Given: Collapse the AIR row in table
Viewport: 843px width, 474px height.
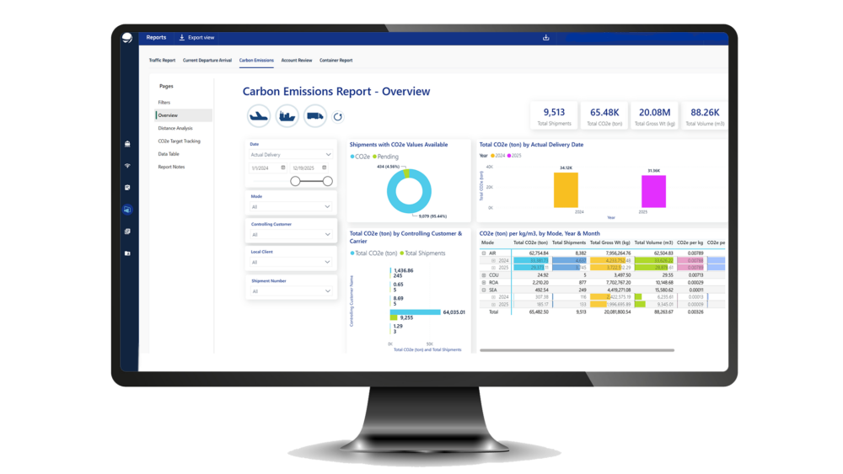Looking at the screenshot, I should pyautogui.click(x=484, y=253).
